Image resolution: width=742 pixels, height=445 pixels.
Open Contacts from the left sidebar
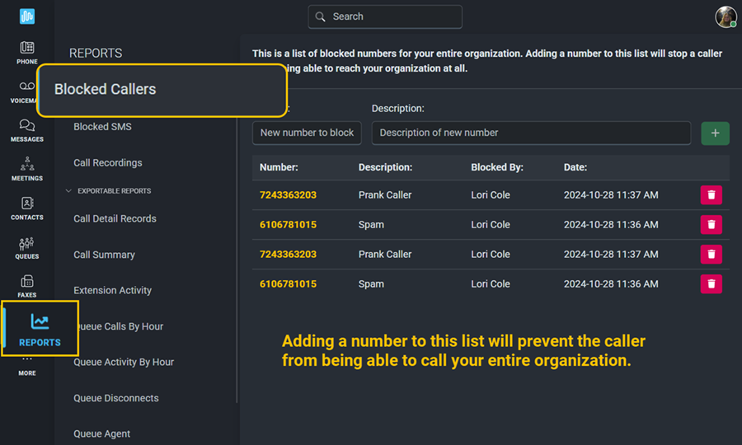[x=27, y=208]
